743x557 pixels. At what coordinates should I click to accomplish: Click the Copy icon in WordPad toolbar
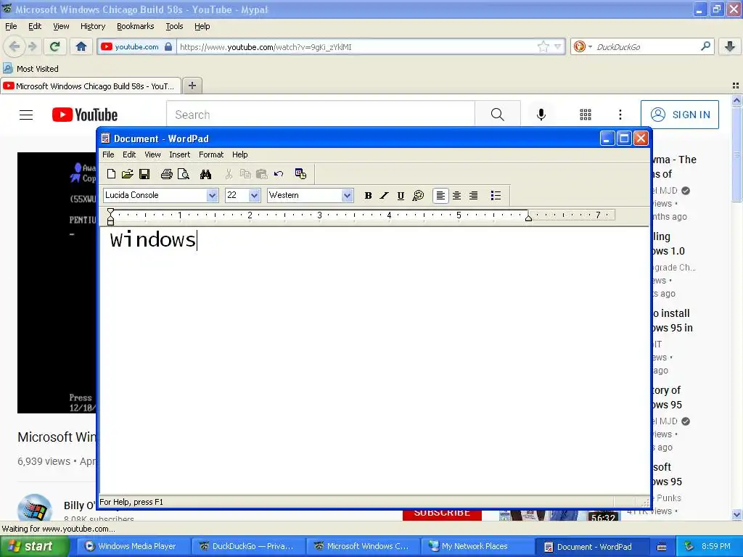pos(245,174)
